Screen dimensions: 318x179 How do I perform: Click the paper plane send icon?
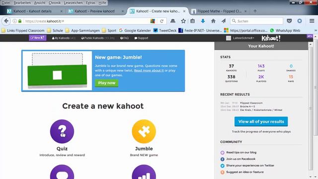(x=224, y=21)
